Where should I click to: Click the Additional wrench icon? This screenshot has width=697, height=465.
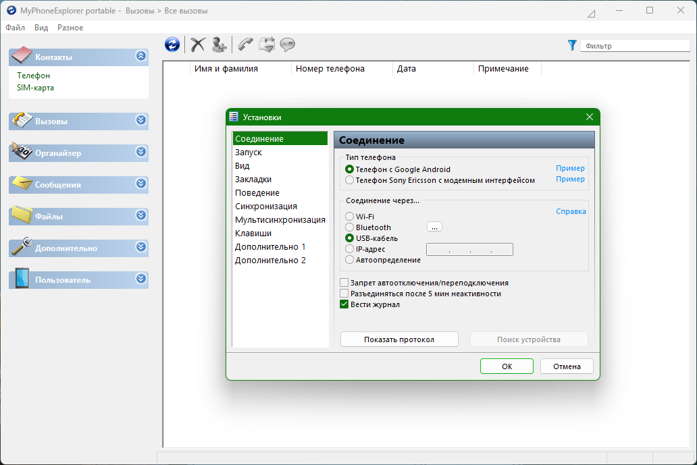coord(22,246)
